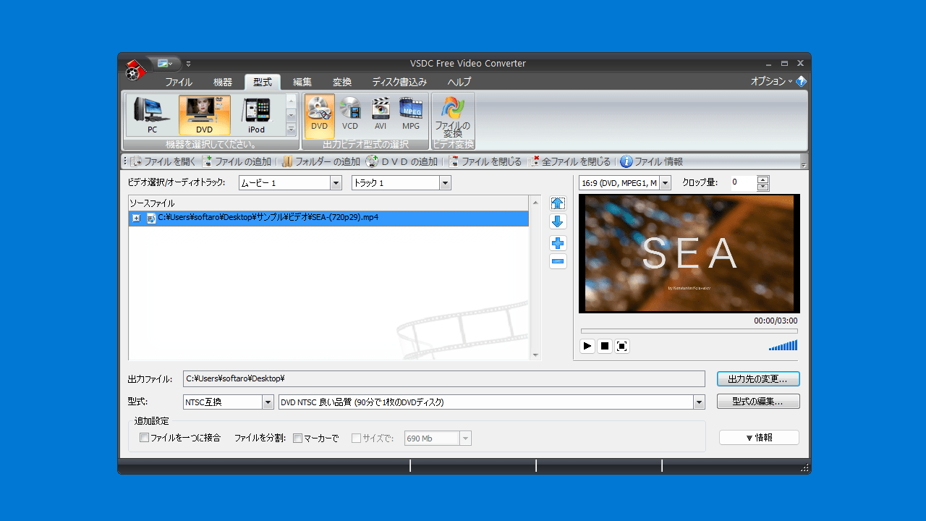Screen dimensions: 926x521
Task: Click 全ファイルを閉じる toolbar button
Action: pos(571,161)
